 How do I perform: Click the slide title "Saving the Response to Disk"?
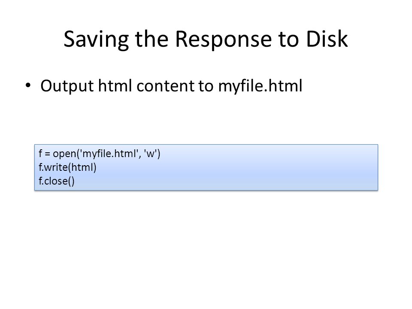(206, 39)
